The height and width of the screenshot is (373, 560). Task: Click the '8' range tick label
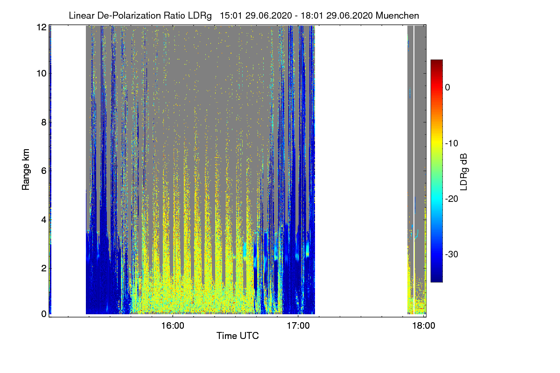pos(43,122)
